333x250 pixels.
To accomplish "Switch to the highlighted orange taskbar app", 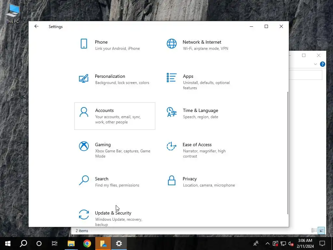I will (103, 243).
